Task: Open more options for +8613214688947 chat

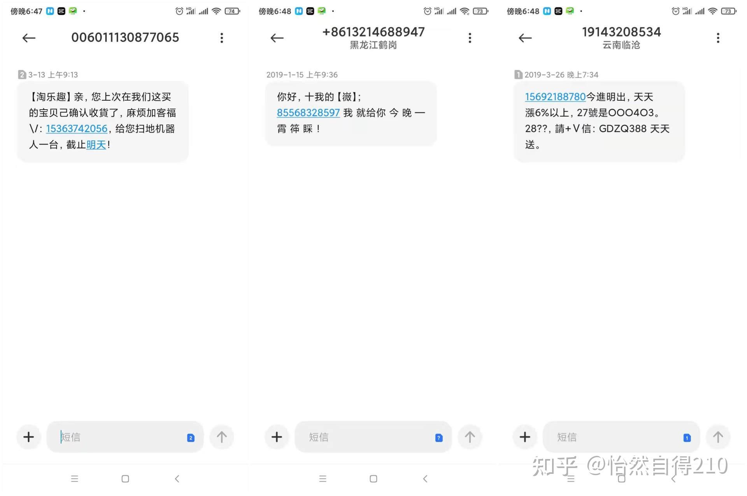Action: (x=470, y=38)
